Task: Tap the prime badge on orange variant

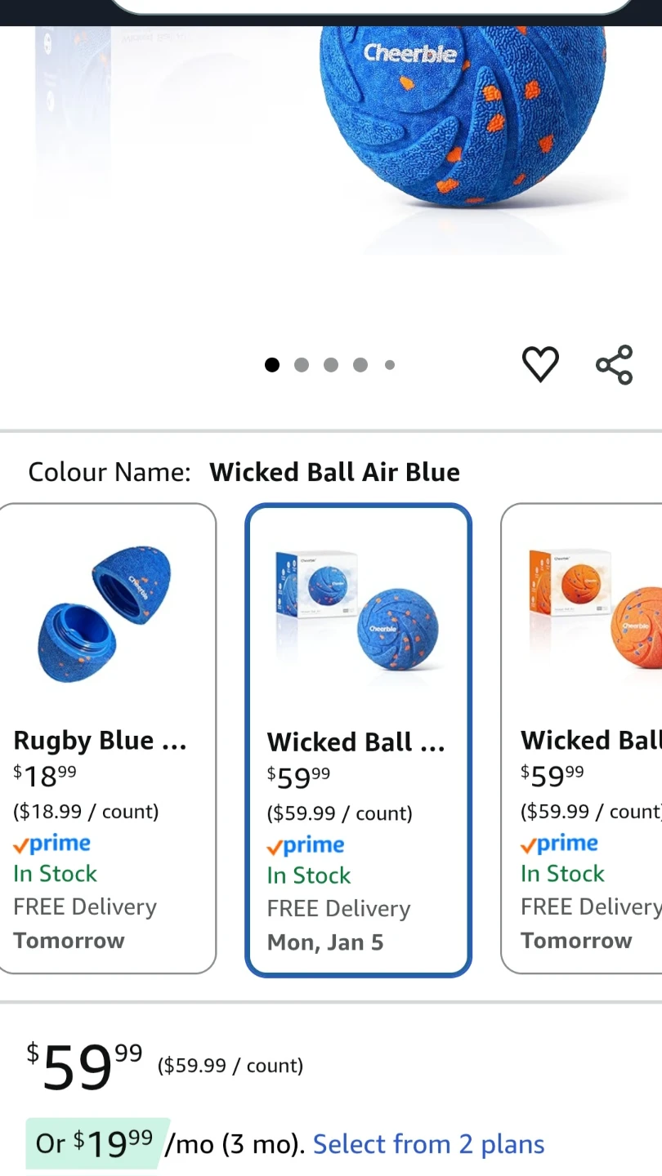Action: click(560, 844)
